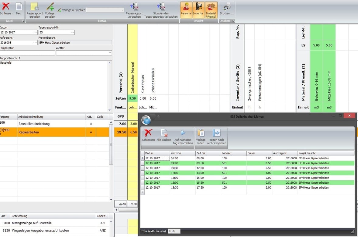Select time row starting 06:00

249,158
